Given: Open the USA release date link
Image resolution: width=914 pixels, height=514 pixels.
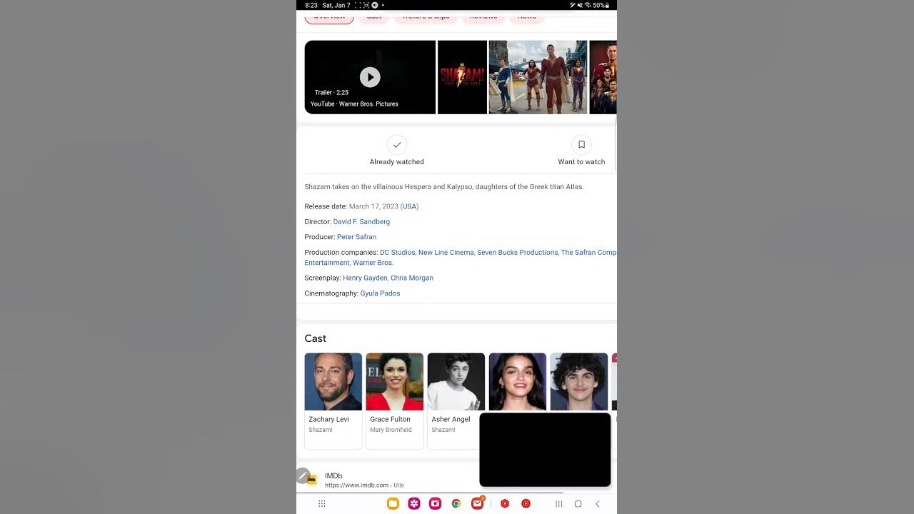Looking at the screenshot, I should pyautogui.click(x=409, y=206).
